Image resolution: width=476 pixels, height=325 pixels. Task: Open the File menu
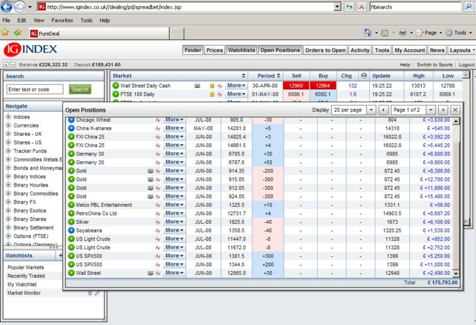point(6,20)
